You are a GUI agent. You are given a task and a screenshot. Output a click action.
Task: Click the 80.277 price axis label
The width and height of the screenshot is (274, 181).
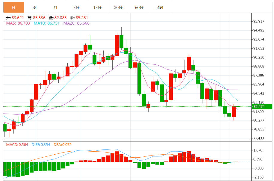click(x=259, y=120)
